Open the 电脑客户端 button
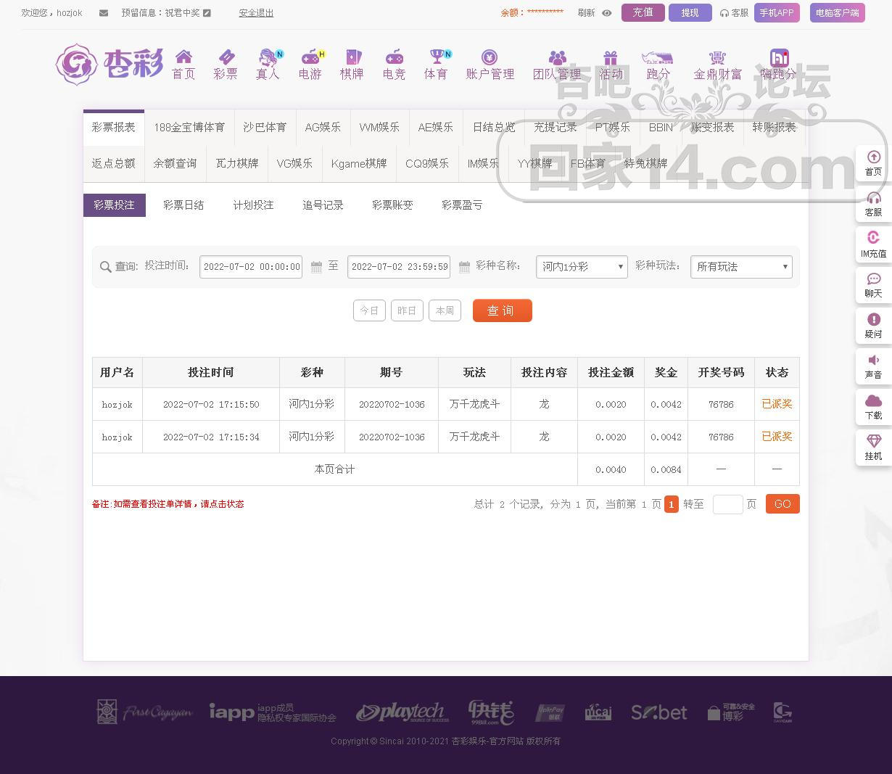The width and height of the screenshot is (892, 774). 837,12
